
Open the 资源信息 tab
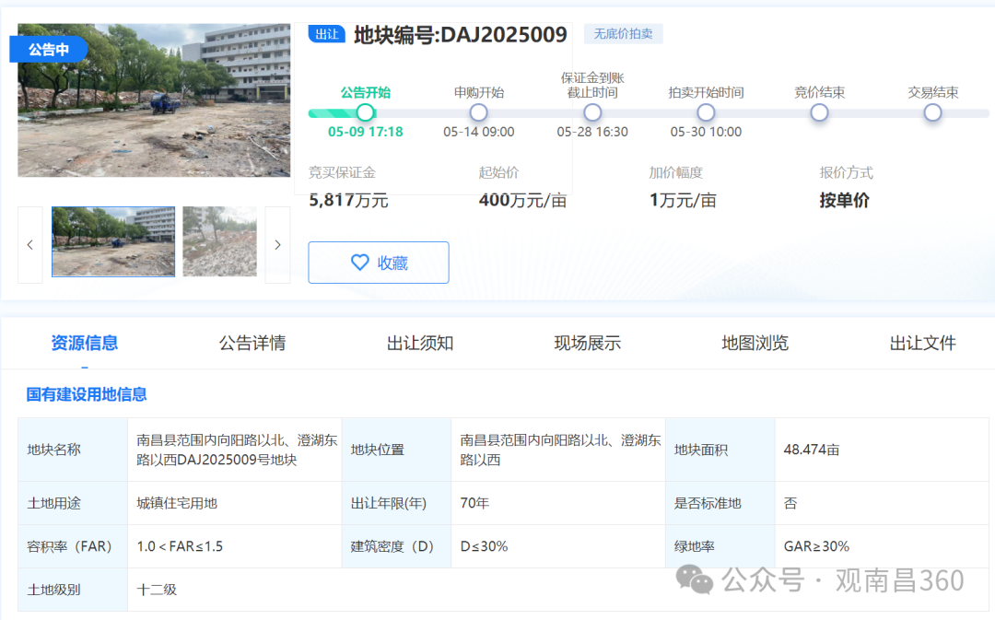85,344
